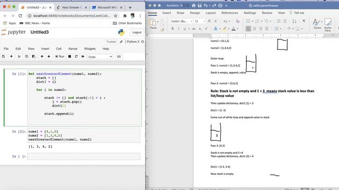Image resolution: width=339 pixels, height=190 pixels.
Task: Open Jupyter Widgets menu
Action: 90,49
